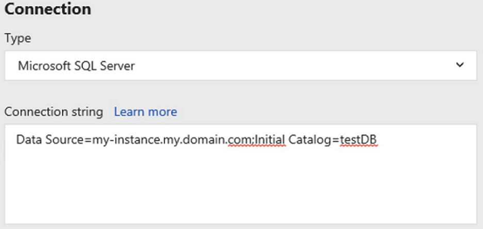This screenshot has height=229, width=483.
Task: Select the Microsoft SQL Server text in combo box
Action: click(76, 66)
